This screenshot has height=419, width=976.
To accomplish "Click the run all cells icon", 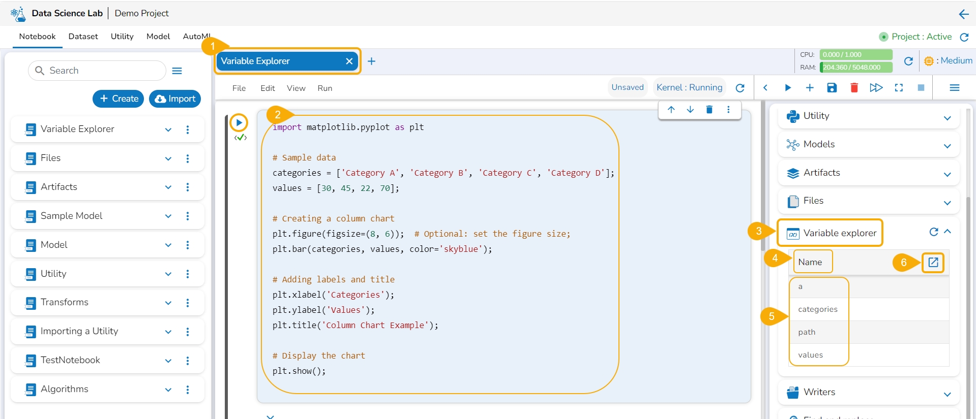I will [876, 88].
